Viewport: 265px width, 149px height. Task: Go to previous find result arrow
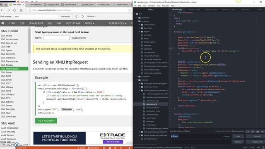pos(76,17)
